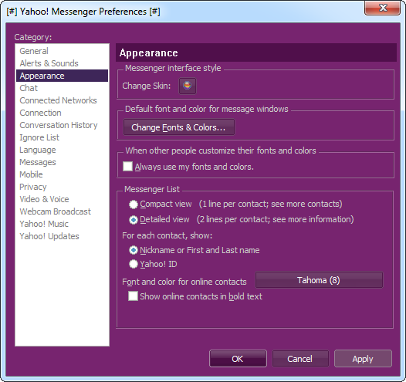Viewport: 406px width, 382px height.
Task: Choose Yahoo! ID display option
Action: pos(134,264)
